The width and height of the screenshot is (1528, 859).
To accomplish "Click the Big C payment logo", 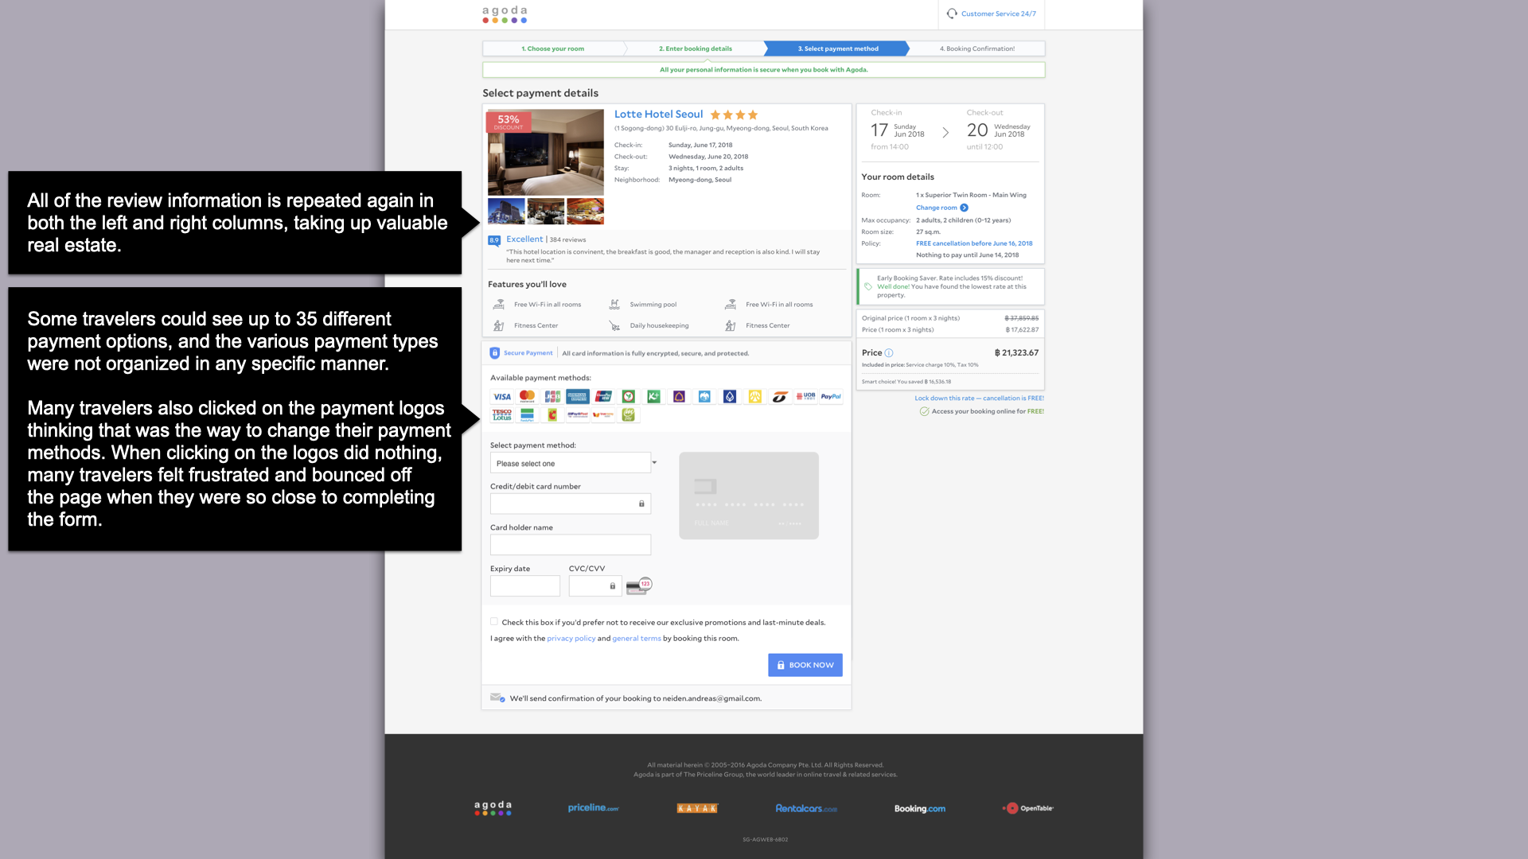I will click(552, 415).
